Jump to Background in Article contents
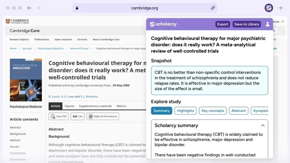The image size is (290, 163). (18, 134)
